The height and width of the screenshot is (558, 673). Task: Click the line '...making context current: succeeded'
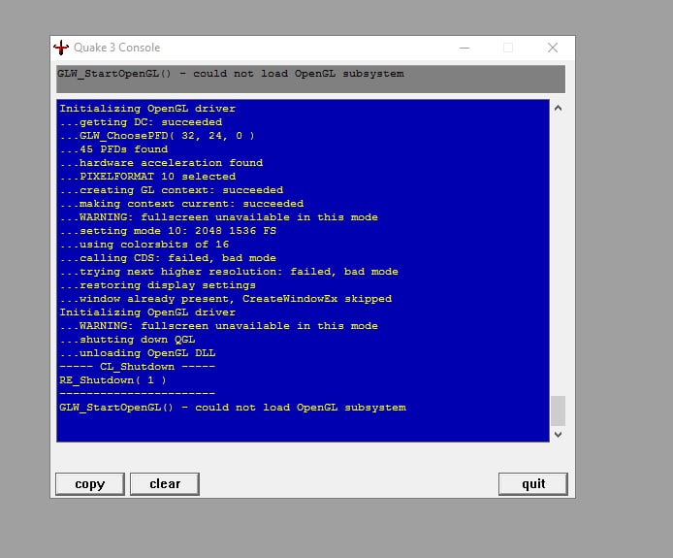[x=181, y=204]
